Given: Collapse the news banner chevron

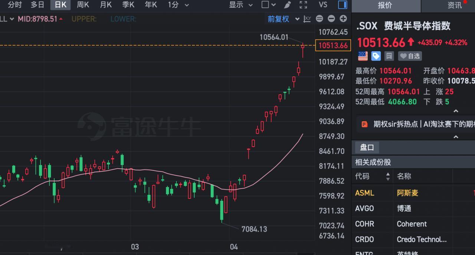Looking at the screenshot, I should (x=456, y=137).
